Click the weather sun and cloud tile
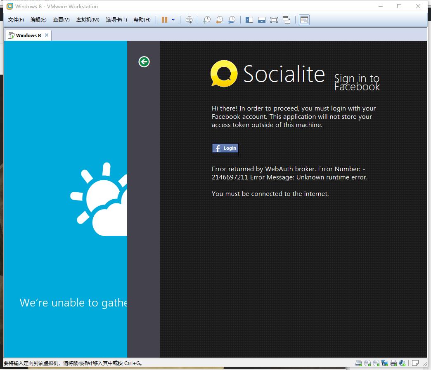This screenshot has height=370, width=431. (99, 199)
